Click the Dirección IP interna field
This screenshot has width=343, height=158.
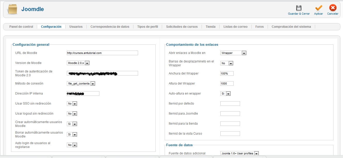[x=83, y=94]
